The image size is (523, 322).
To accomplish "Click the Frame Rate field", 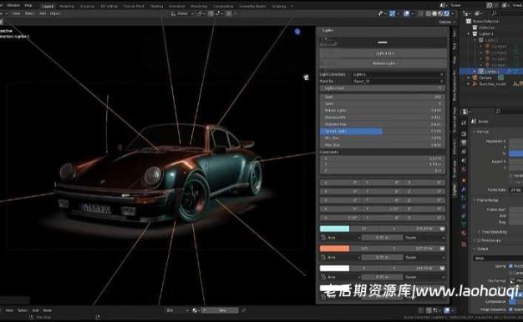I will (x=516, y=190).
